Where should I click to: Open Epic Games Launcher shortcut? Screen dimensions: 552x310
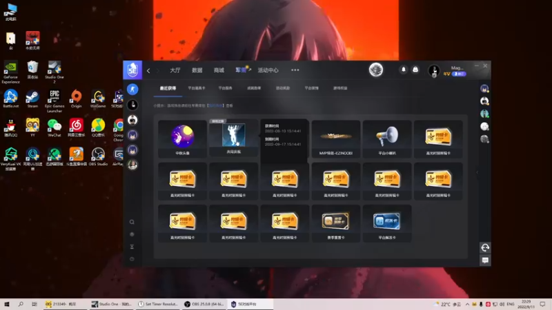[55, 101]
